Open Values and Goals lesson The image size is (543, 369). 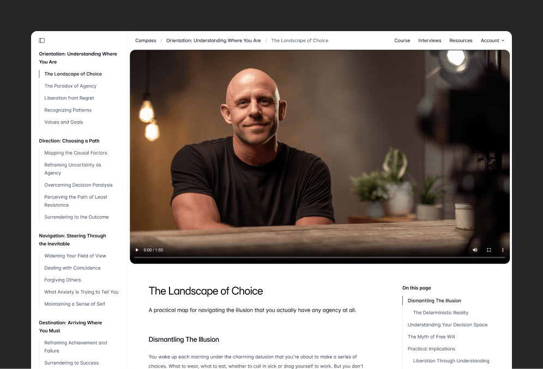point(64,122)
